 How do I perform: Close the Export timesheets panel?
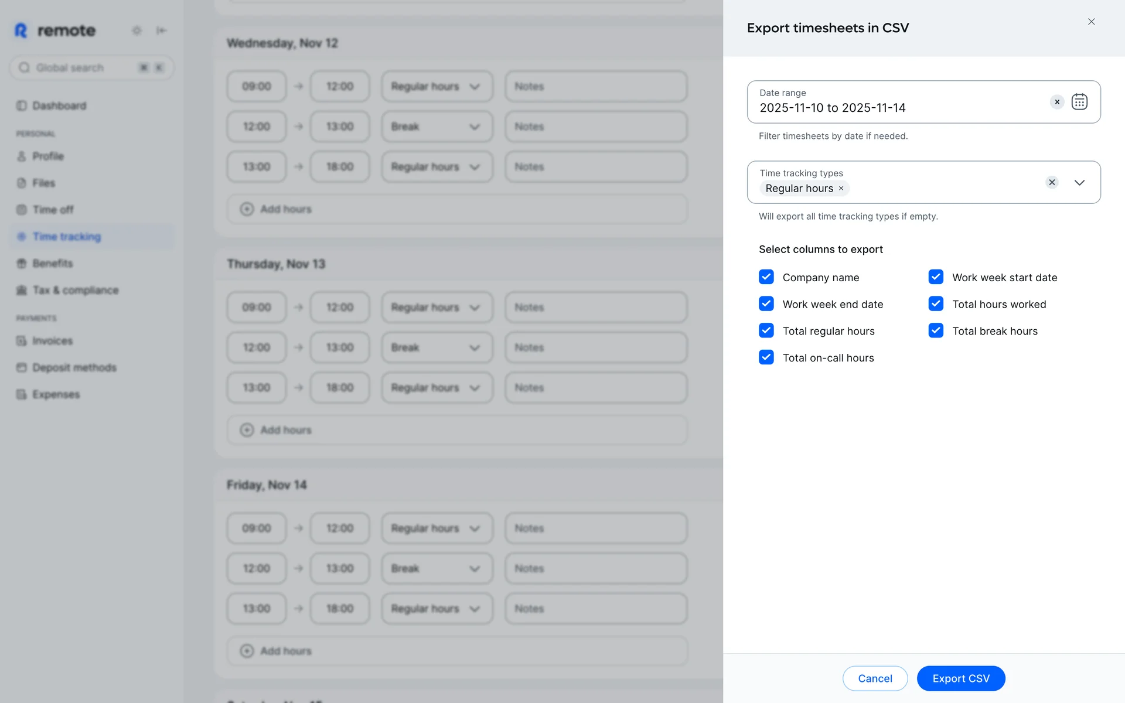(x=1091, y=22)
